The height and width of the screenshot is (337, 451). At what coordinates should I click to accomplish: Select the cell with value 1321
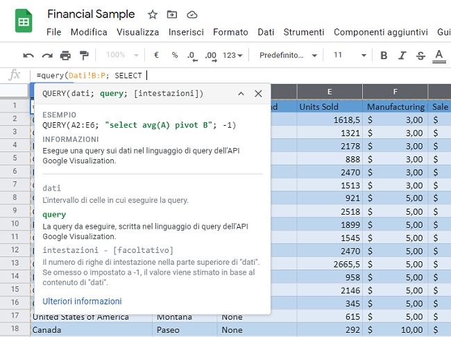[x=330, y=133]
